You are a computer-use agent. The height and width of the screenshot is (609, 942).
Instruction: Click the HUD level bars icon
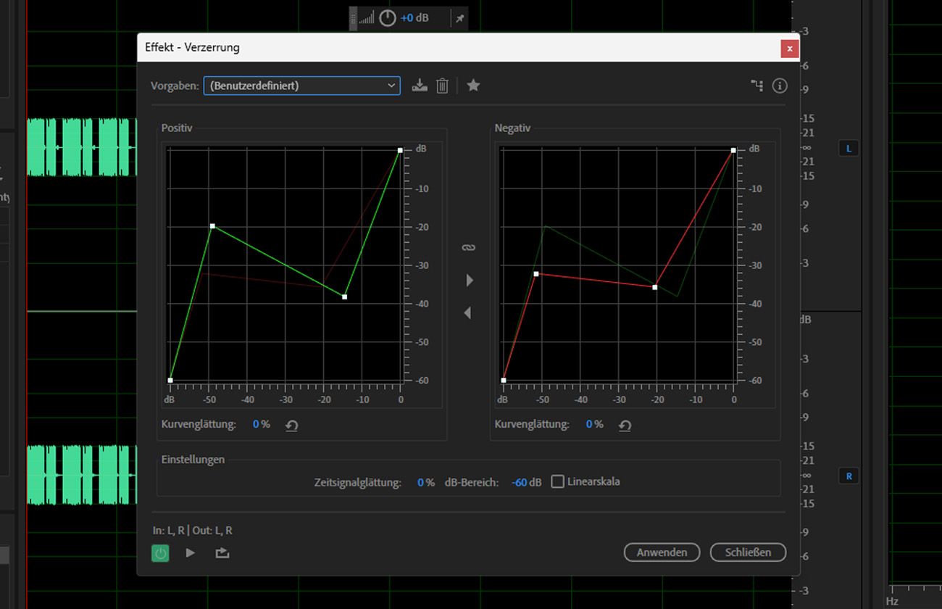coord(367,17)
